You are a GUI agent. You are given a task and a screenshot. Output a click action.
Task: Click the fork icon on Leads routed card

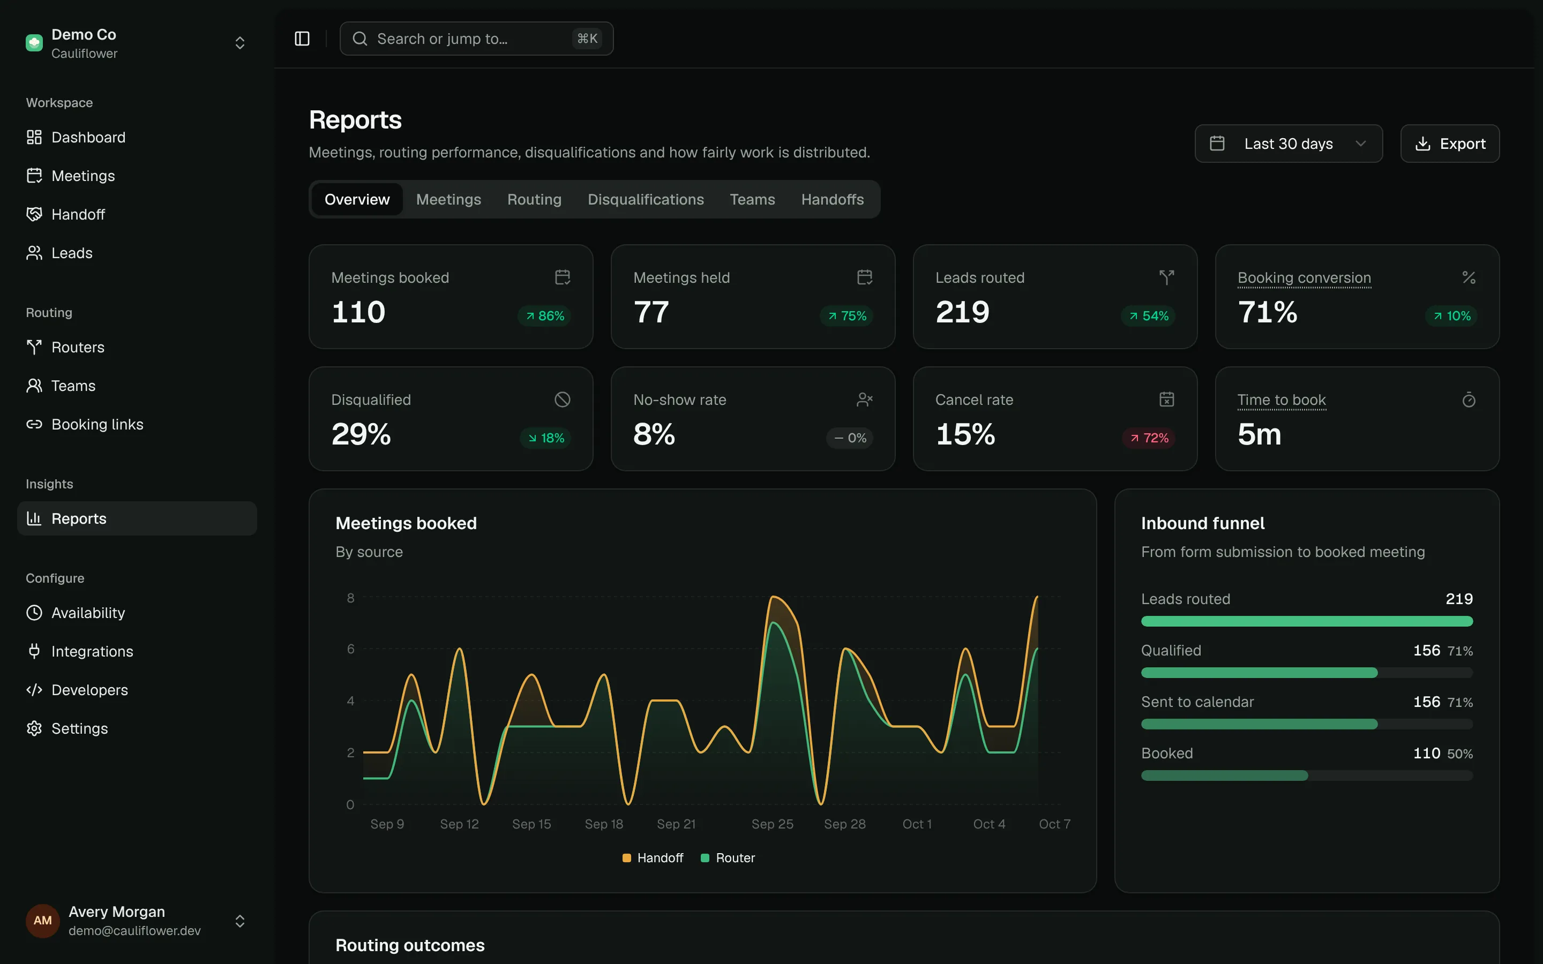point(1166,277)
